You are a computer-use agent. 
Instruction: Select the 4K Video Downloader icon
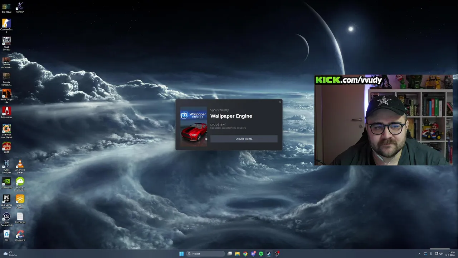click(20, 184)
